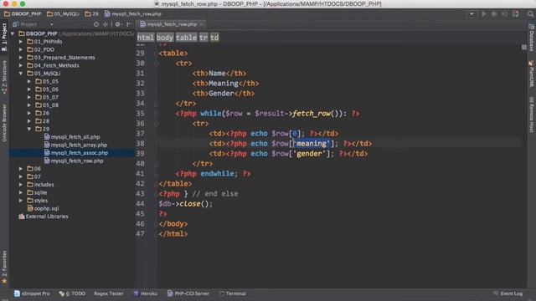Click the rightmost multicolored run toolbar icon
The height and width of the screenshot is (301, 536).
(x=516, y=14)
